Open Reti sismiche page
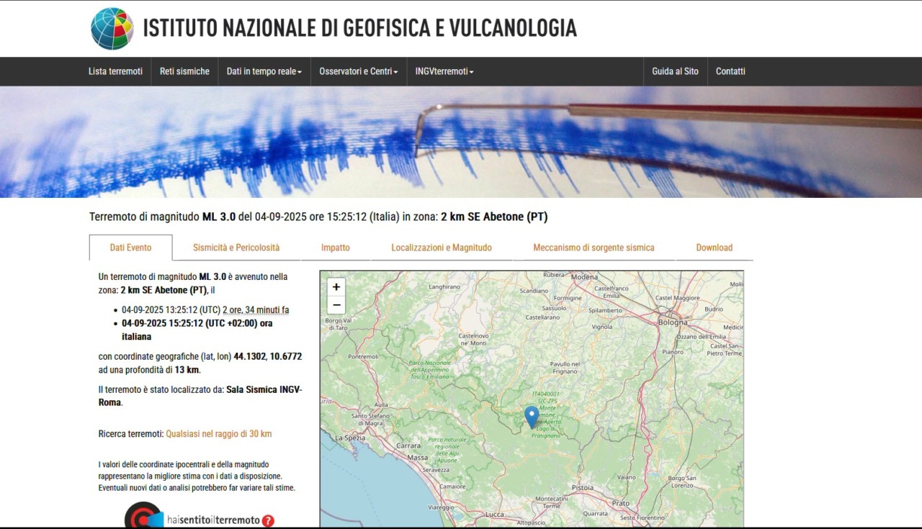This screenshot has height=529, width=922. [x=184, y=71]
